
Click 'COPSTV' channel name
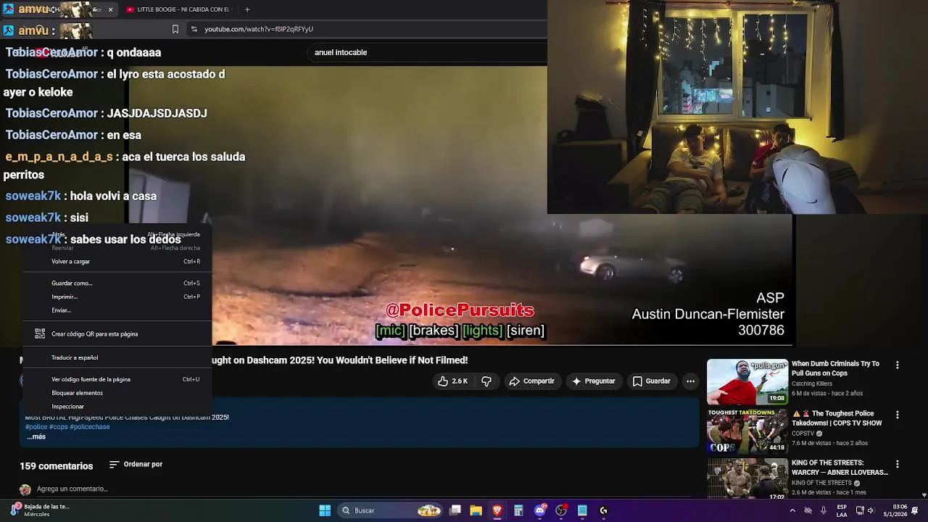click(803, 434)
